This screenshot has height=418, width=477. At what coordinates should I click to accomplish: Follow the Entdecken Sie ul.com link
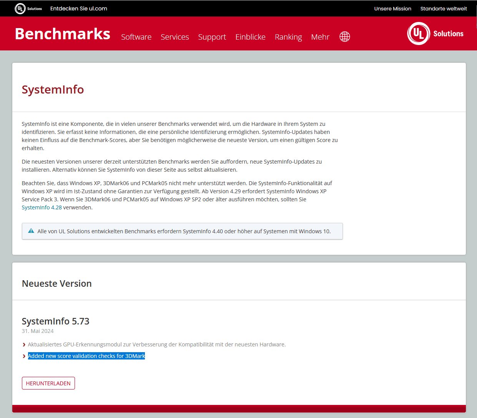79,8
